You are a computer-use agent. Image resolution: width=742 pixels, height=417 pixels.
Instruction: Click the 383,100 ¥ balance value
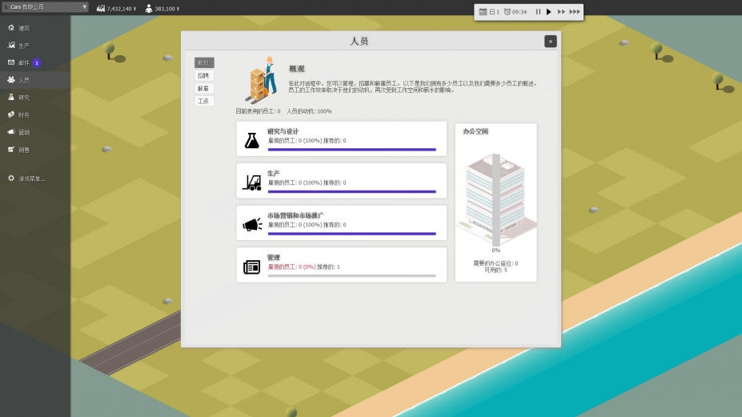pyautogui.click(x=167, y=9)
